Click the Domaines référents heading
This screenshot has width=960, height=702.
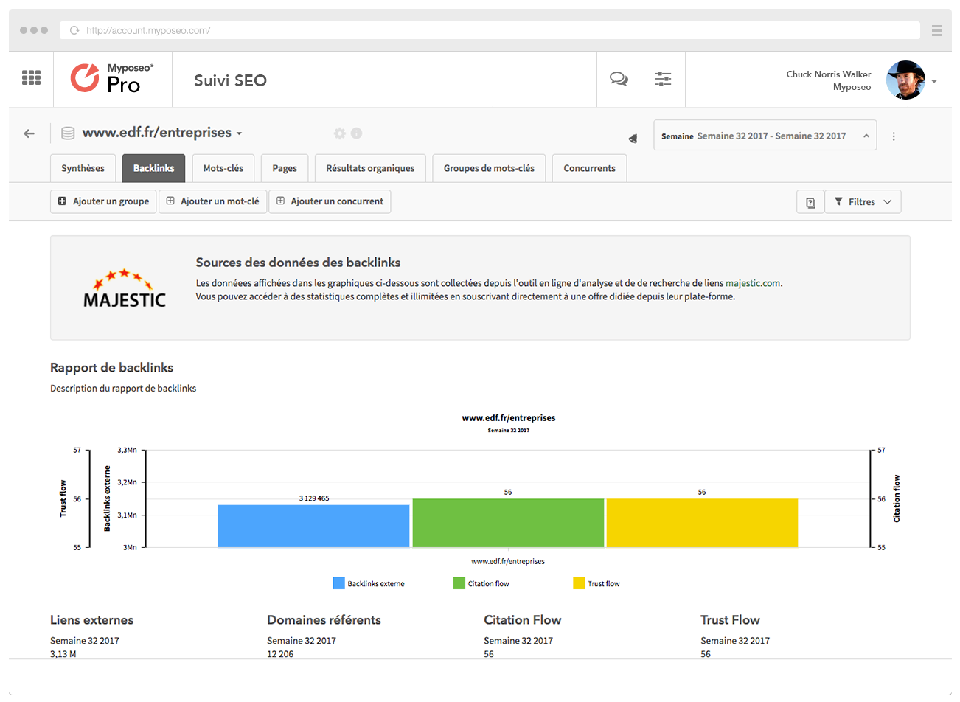pos(324,620)
